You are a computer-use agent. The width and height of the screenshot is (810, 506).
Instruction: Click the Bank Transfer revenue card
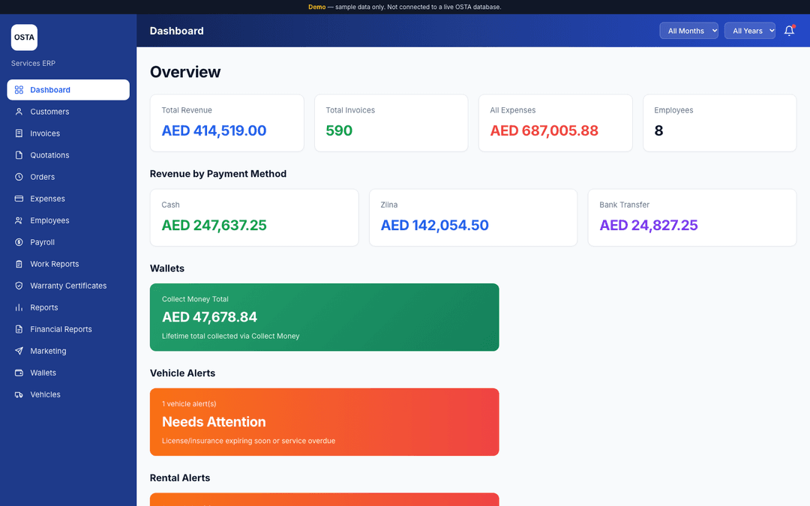tap(692, 217)
